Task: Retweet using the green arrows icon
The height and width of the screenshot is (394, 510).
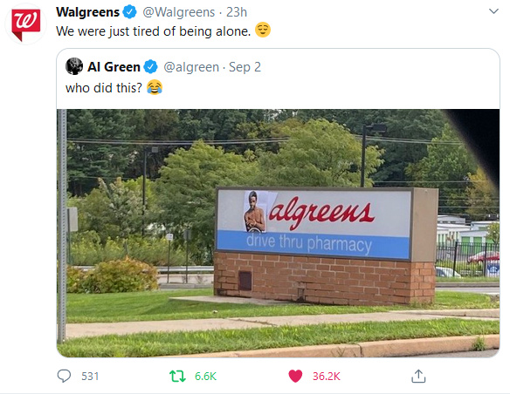Action: [177, 377]
